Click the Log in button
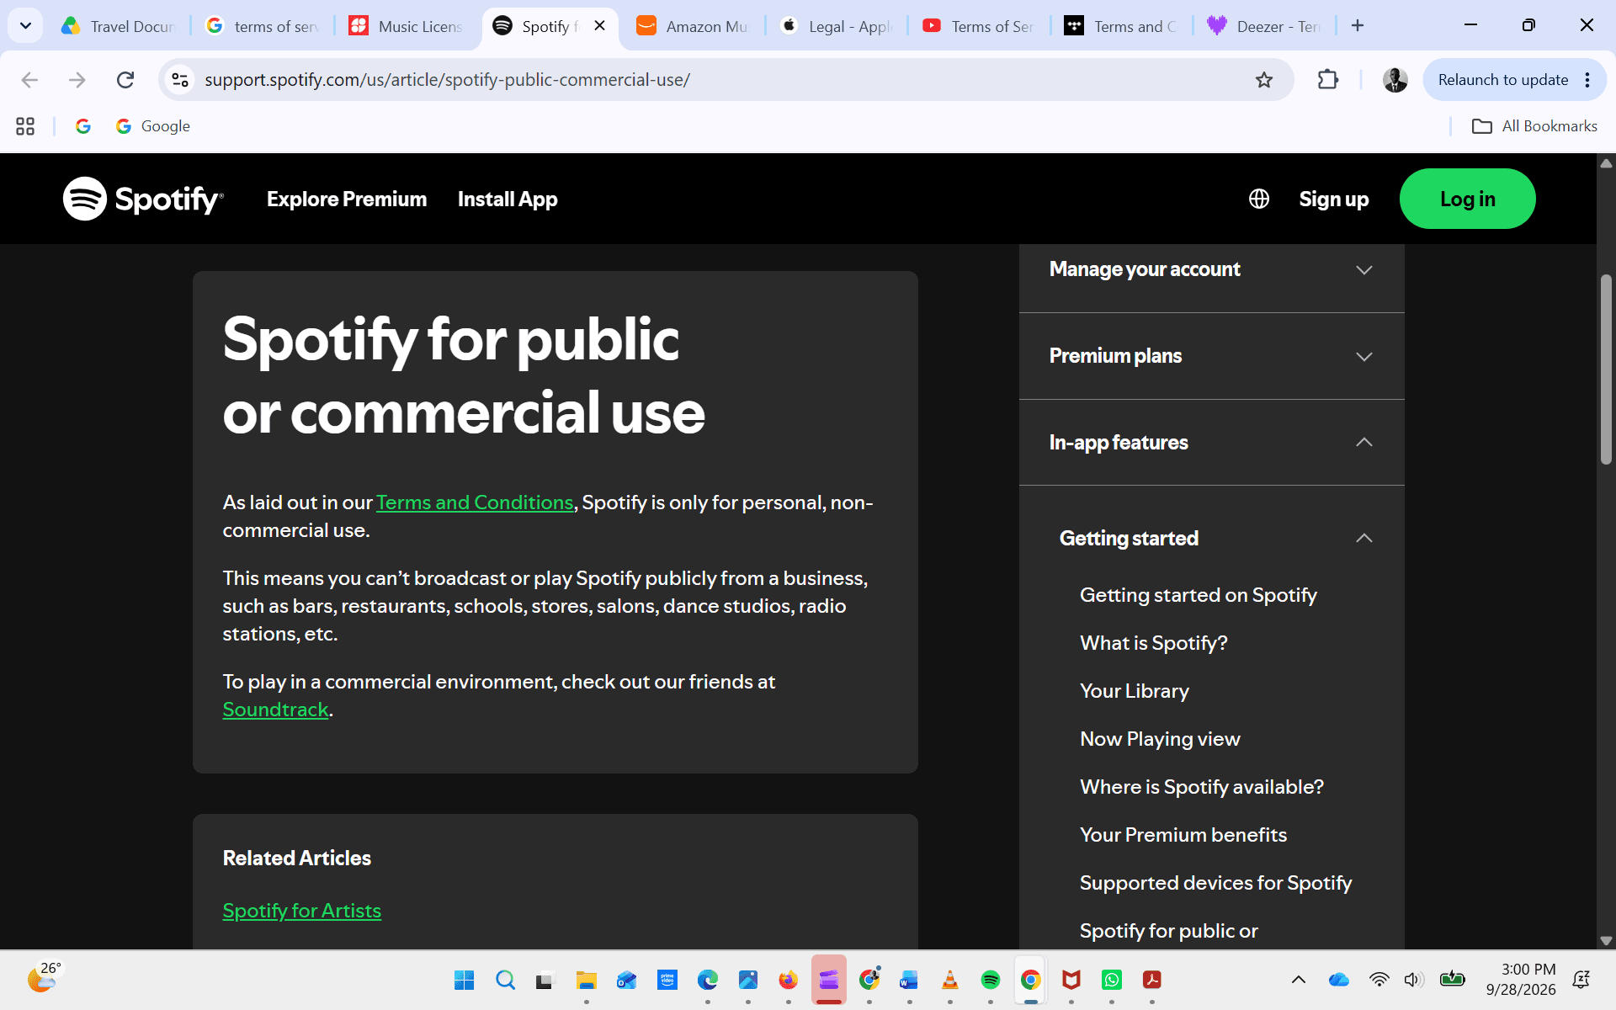The image size is (1616, 1010). pos(1467,199)
